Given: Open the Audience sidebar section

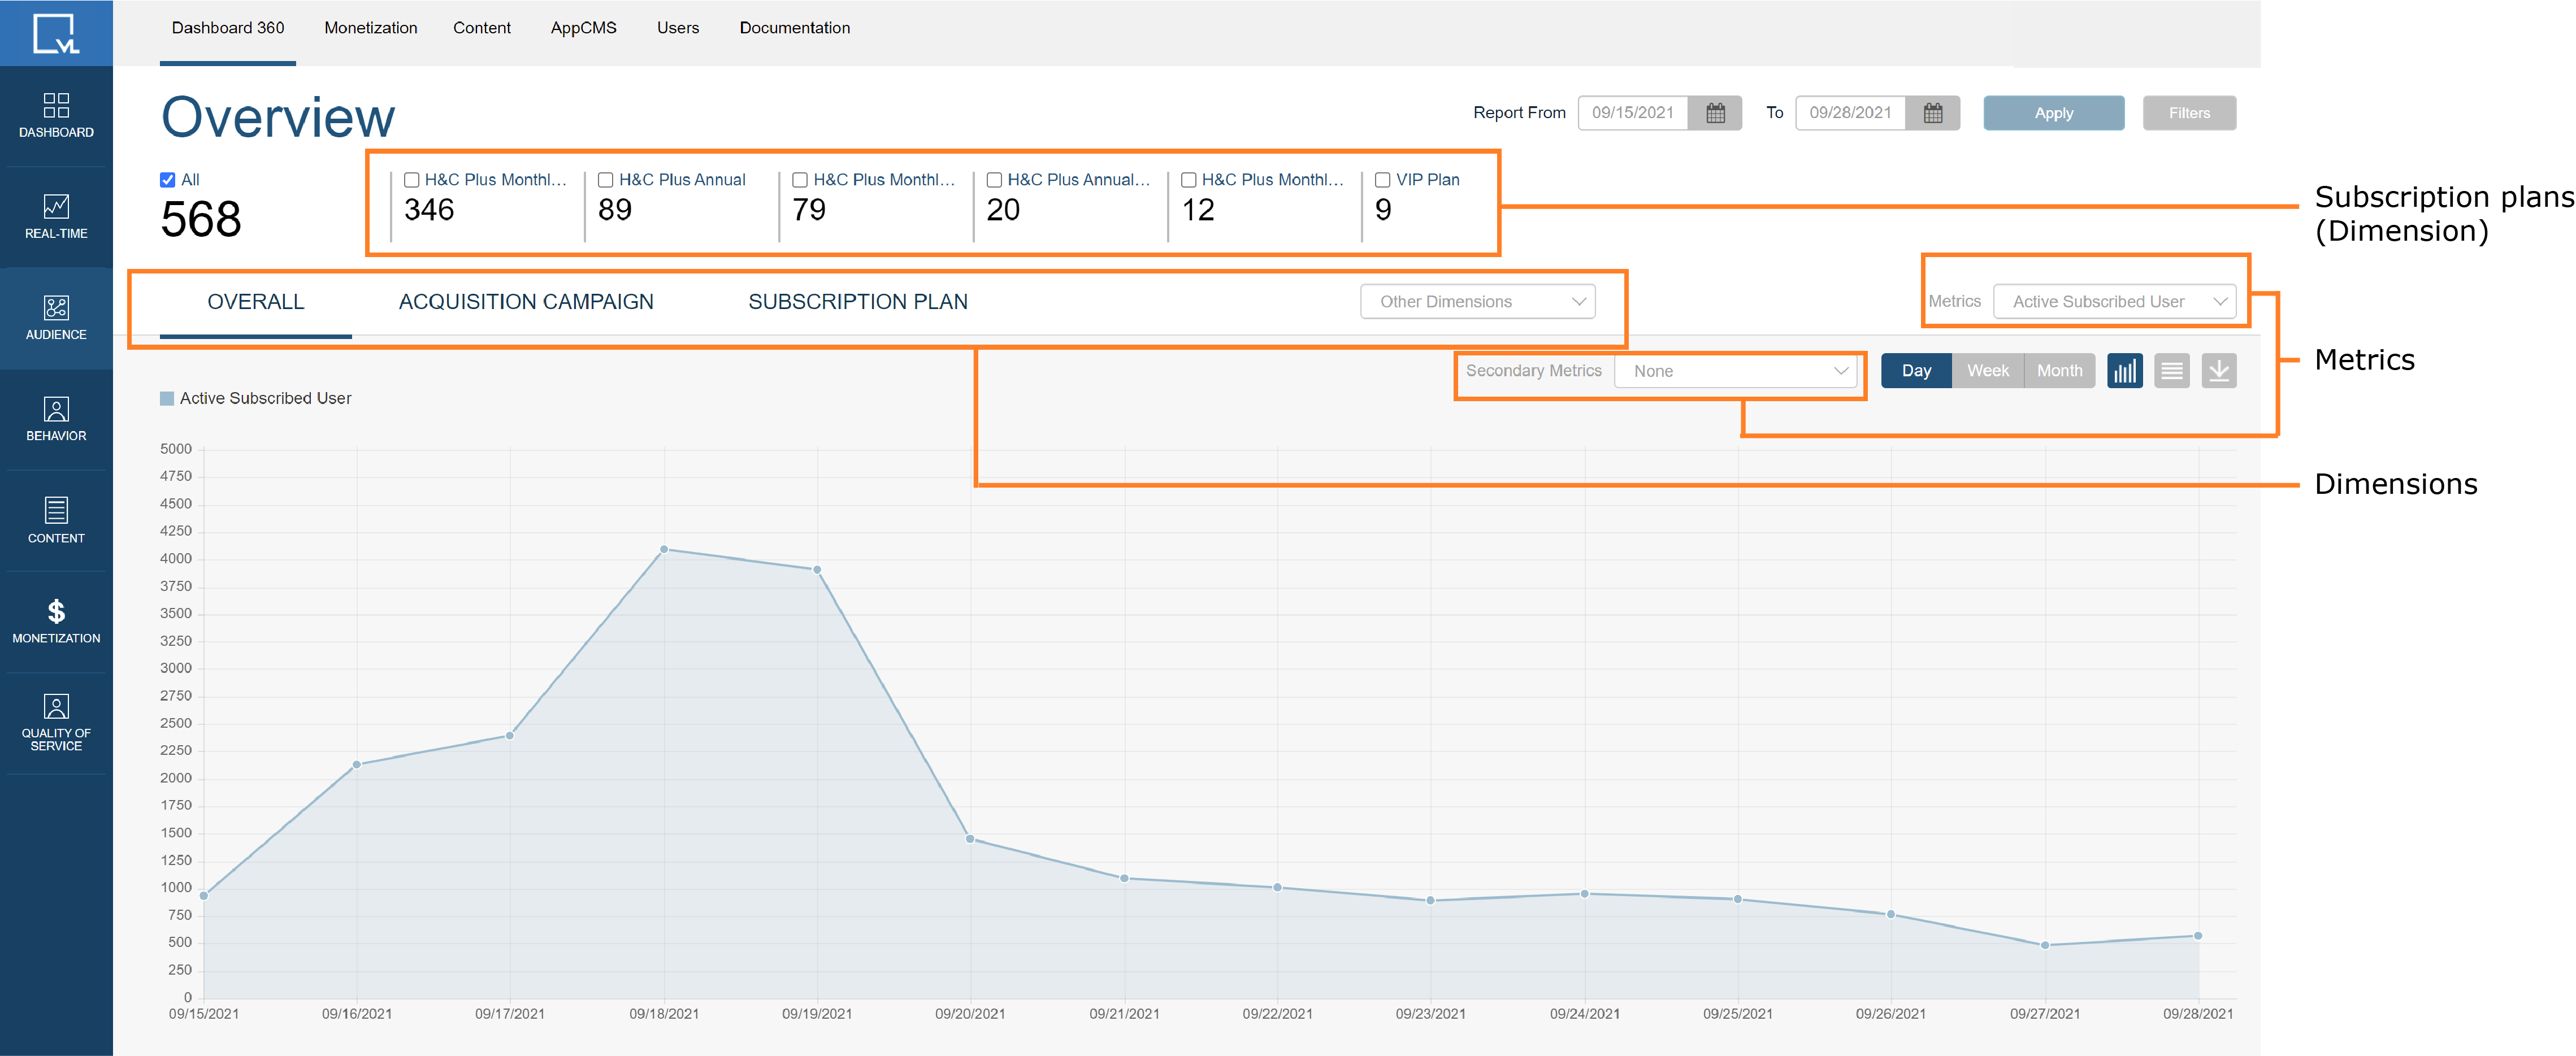Looking at the screenshot, I should [x=56, y=318].
